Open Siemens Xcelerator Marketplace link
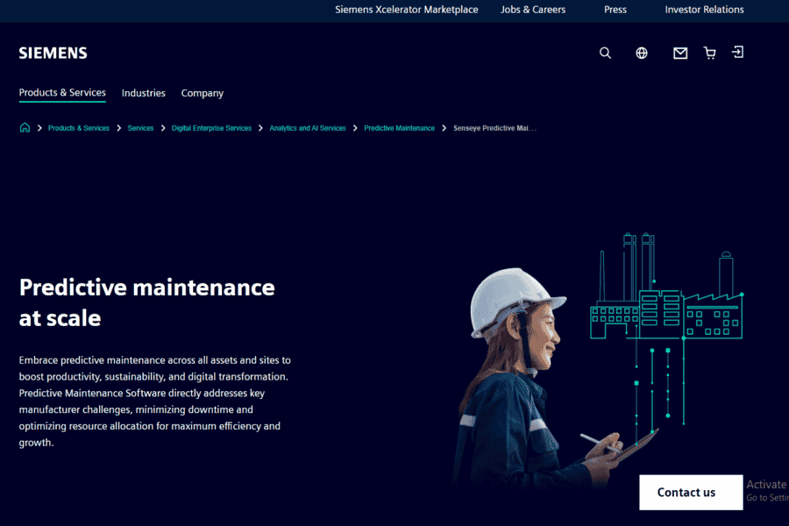The image size is (789, 526). pos(407,10)
